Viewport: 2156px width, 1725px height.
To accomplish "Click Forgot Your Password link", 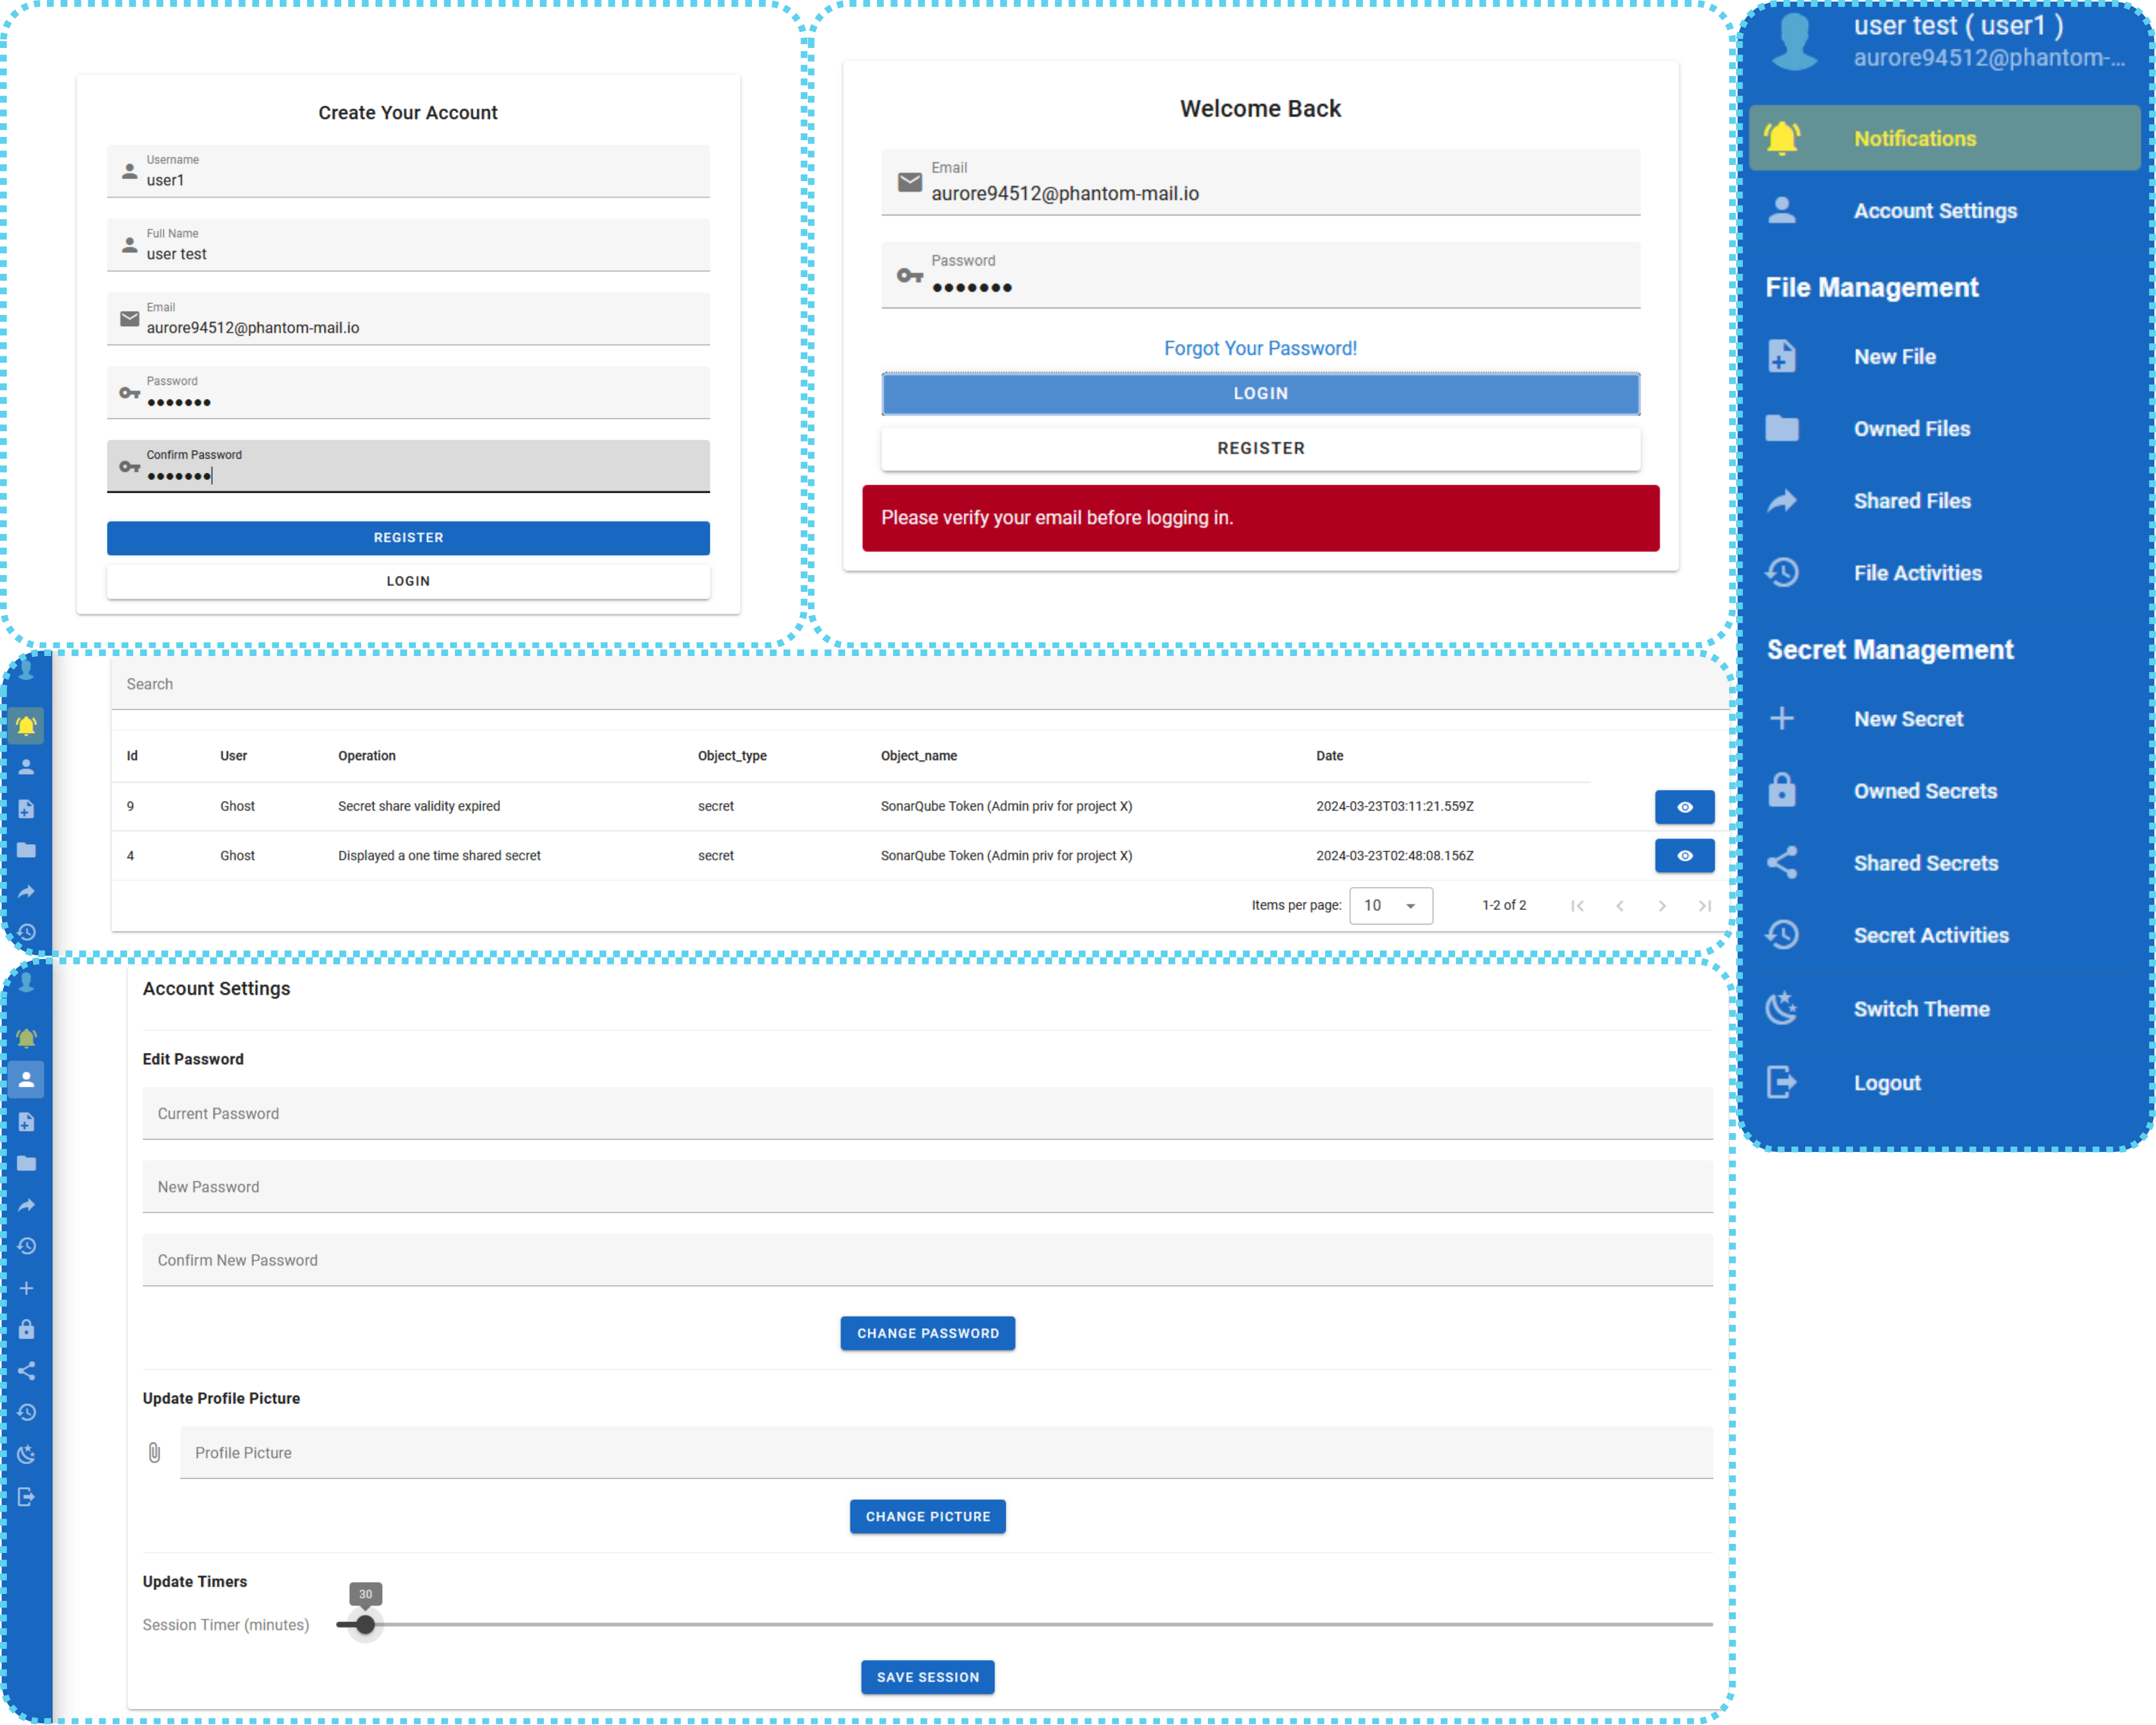I will (x=1260, y=348).
